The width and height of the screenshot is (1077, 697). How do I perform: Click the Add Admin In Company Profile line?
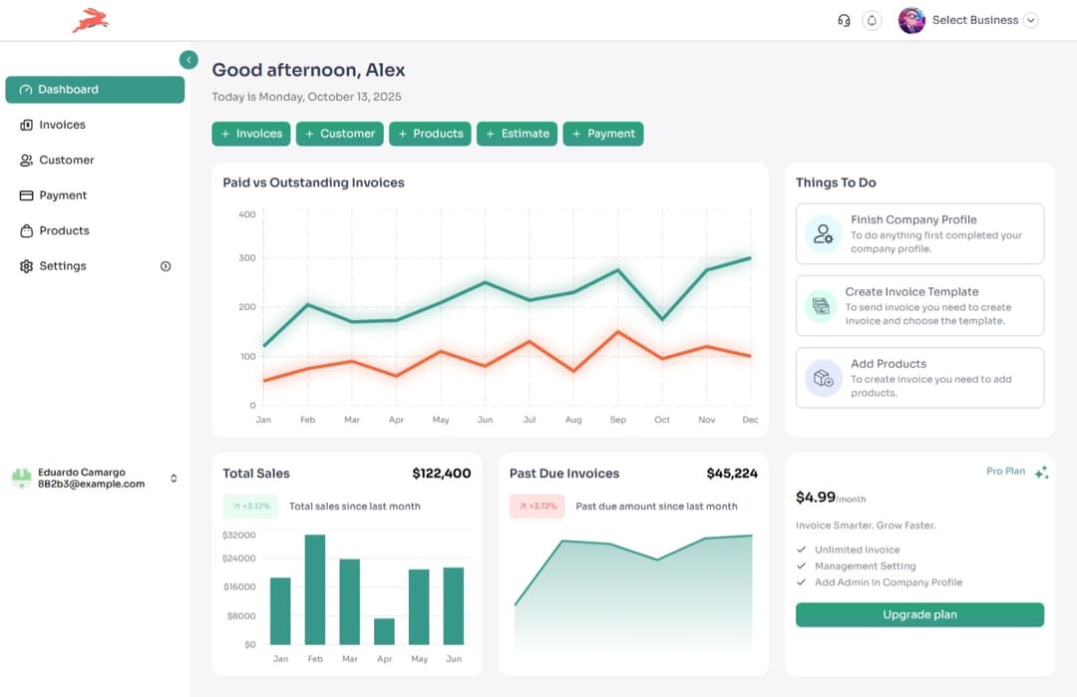coord(889,582)
